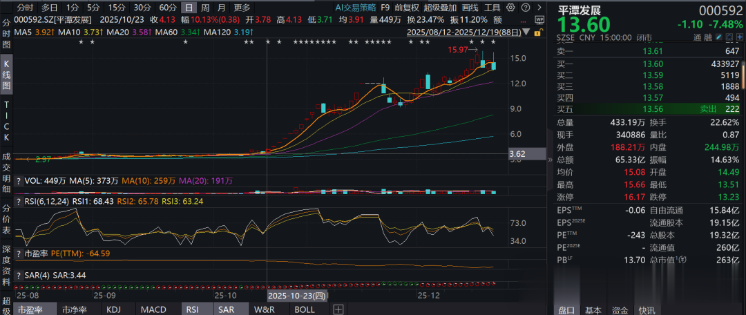
Task: Toggle the SAR indicator panel
Action: tap(226, 309)
